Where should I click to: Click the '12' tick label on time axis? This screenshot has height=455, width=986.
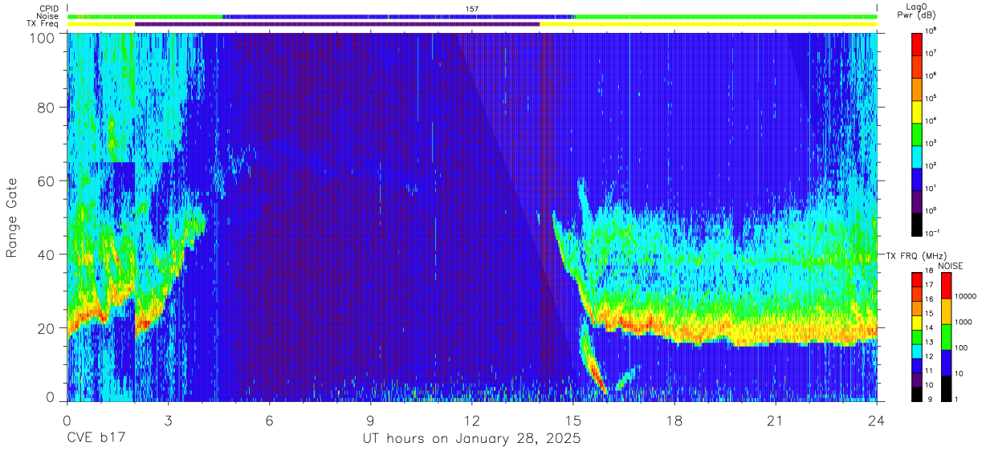click(472, 420)
